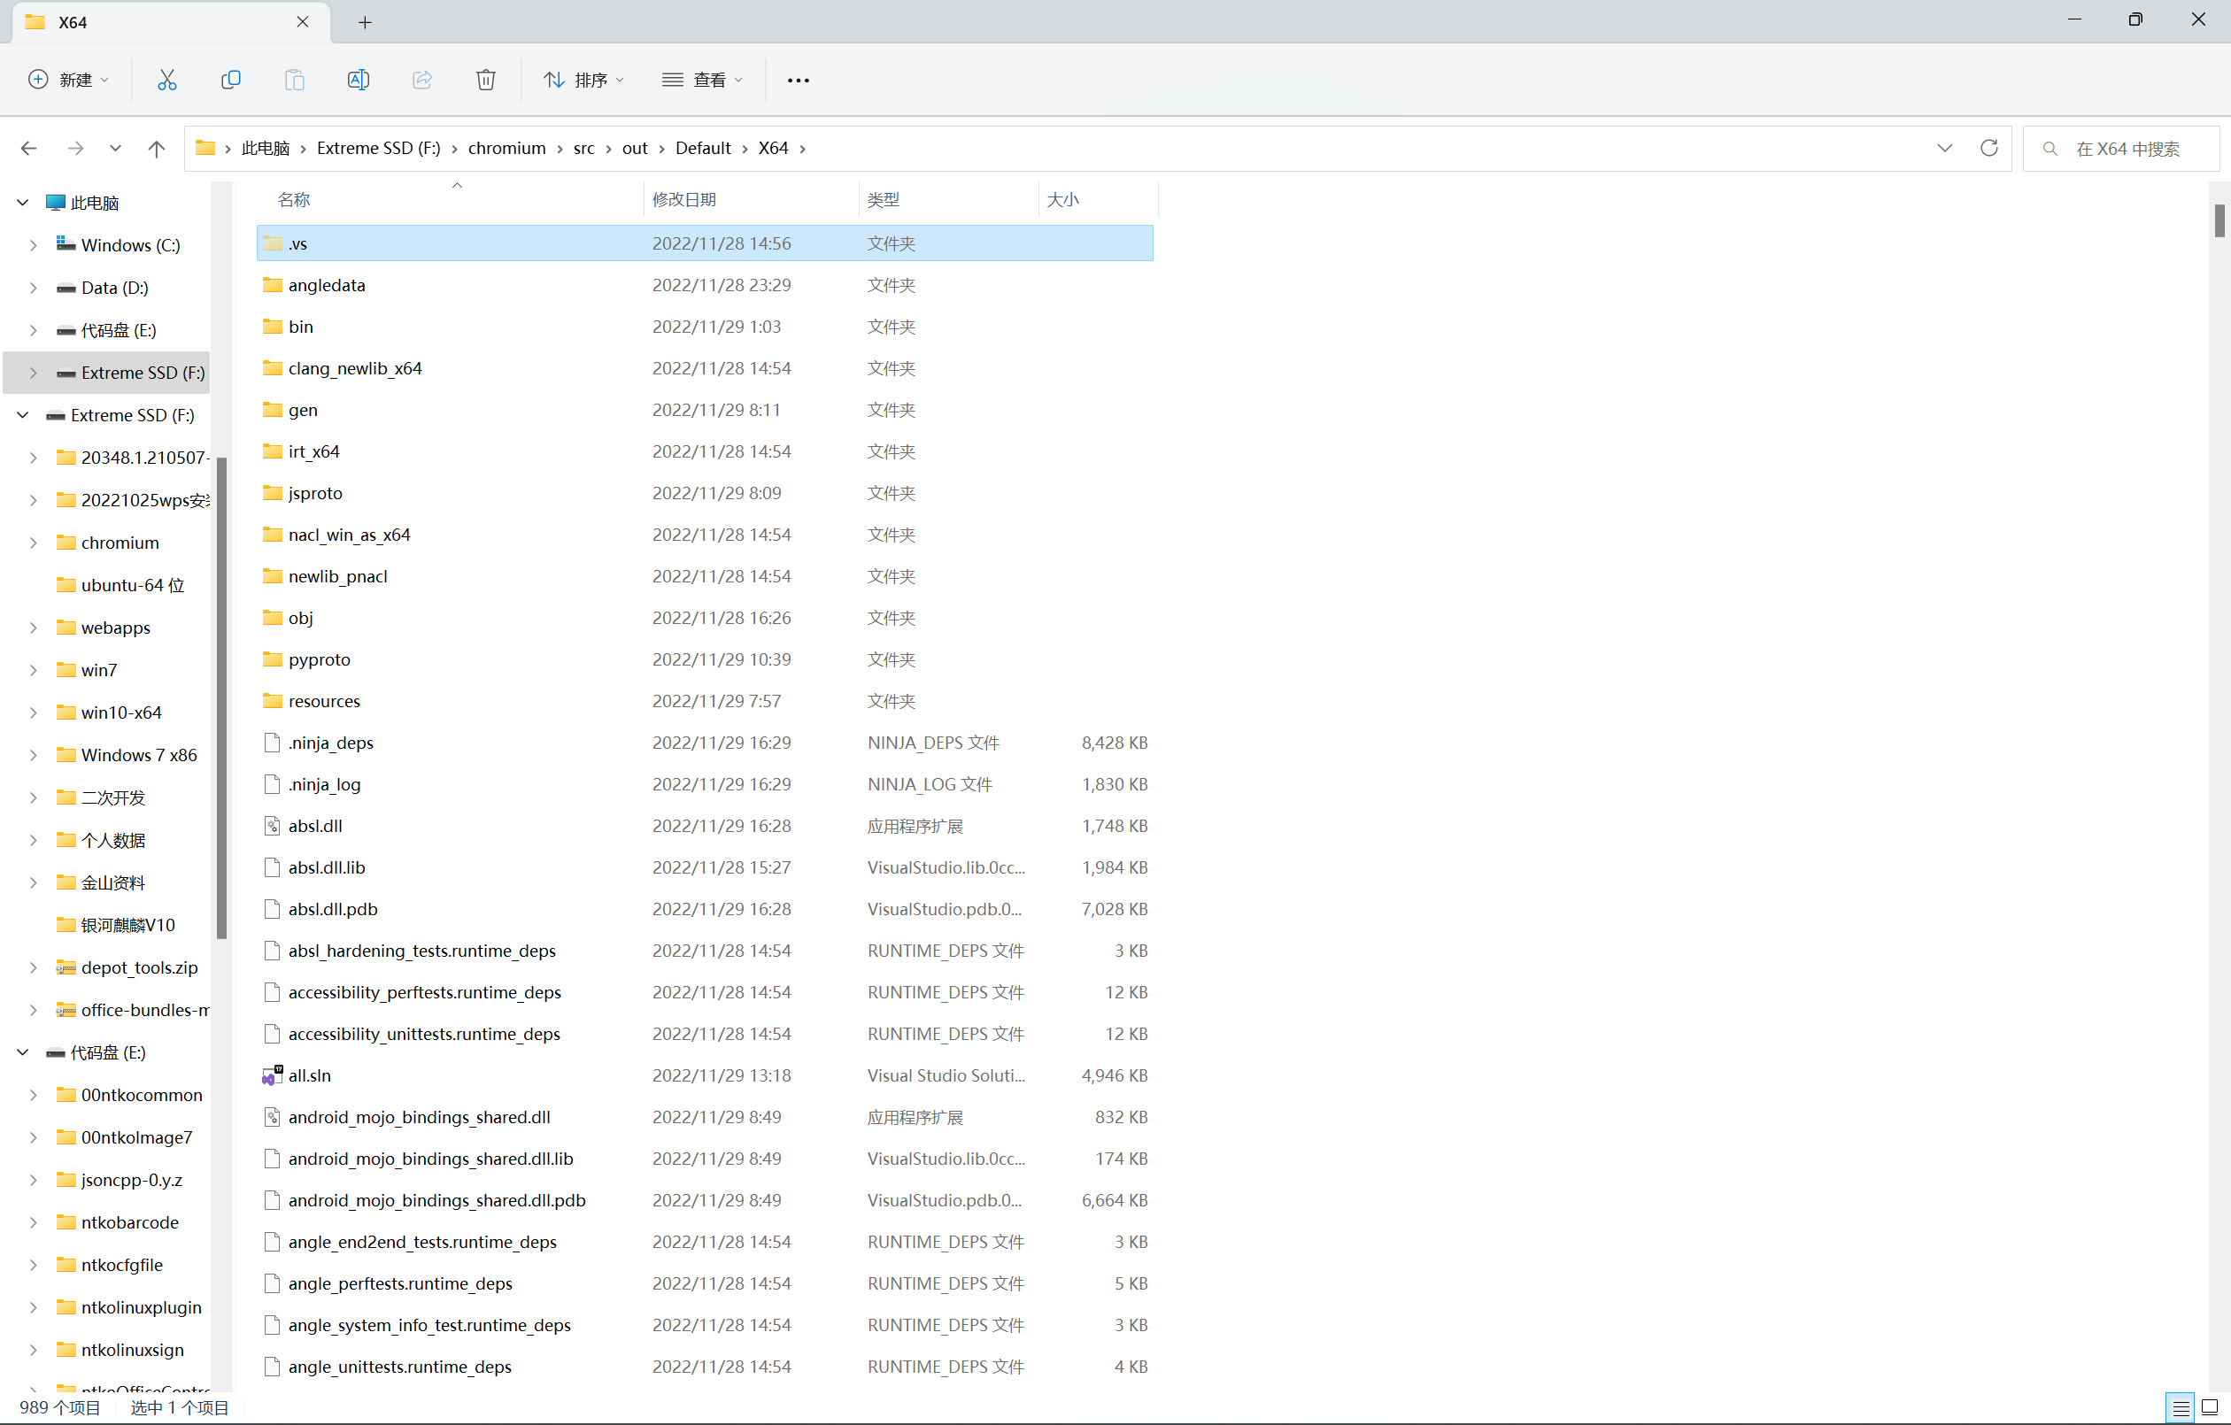This screenshot has height=1425, width=2231.
Task: Collapse the 代码盘 (E:) root node
Action: 23,1052
